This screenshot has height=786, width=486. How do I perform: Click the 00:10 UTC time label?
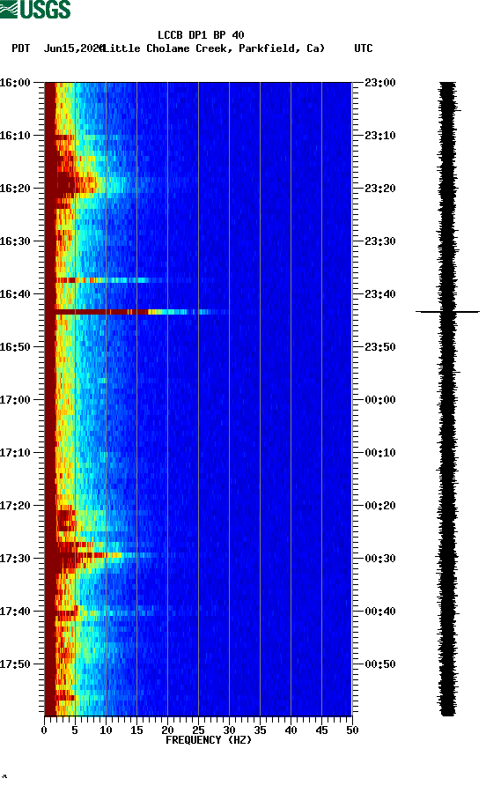(x=380, y=453)
